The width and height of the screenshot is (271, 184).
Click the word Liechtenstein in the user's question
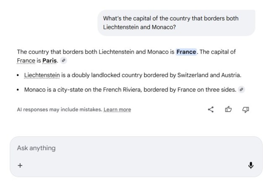tap(122, 27)
